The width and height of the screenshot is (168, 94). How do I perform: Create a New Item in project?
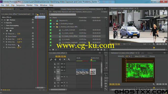[x=101, y=50]
